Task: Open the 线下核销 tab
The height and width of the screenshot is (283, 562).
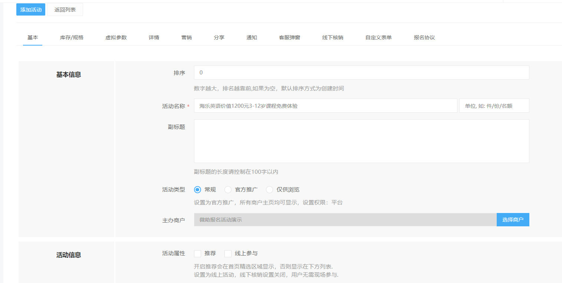Action: tap(332, 37)
